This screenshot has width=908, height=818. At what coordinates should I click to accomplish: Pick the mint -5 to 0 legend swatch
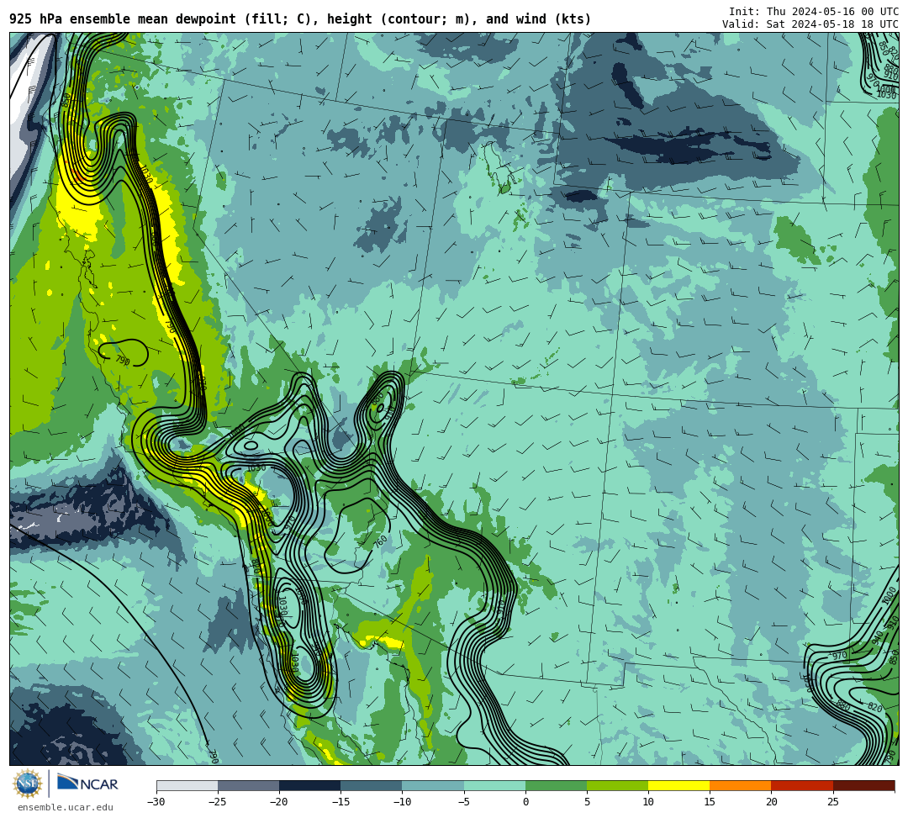coord(494,785)
